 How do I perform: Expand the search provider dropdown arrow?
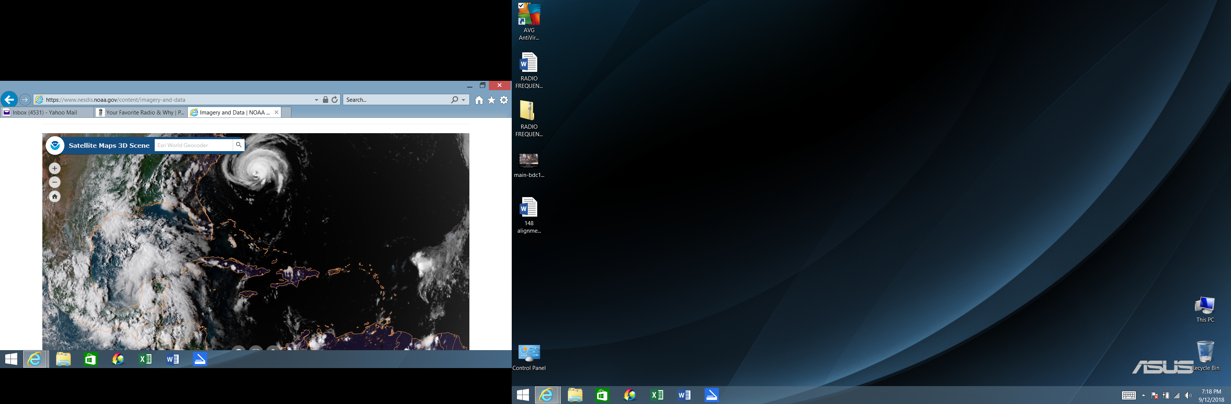tap(463, 100)
